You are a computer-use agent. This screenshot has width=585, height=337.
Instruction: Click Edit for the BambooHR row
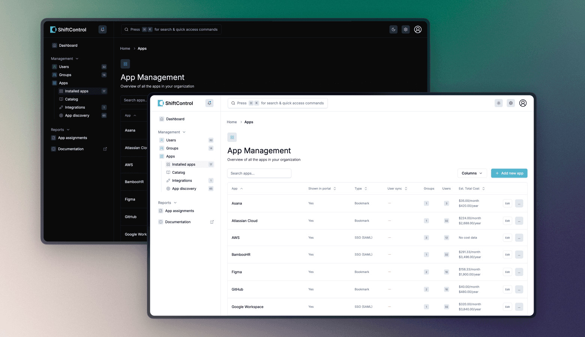[x=507, y=255]
